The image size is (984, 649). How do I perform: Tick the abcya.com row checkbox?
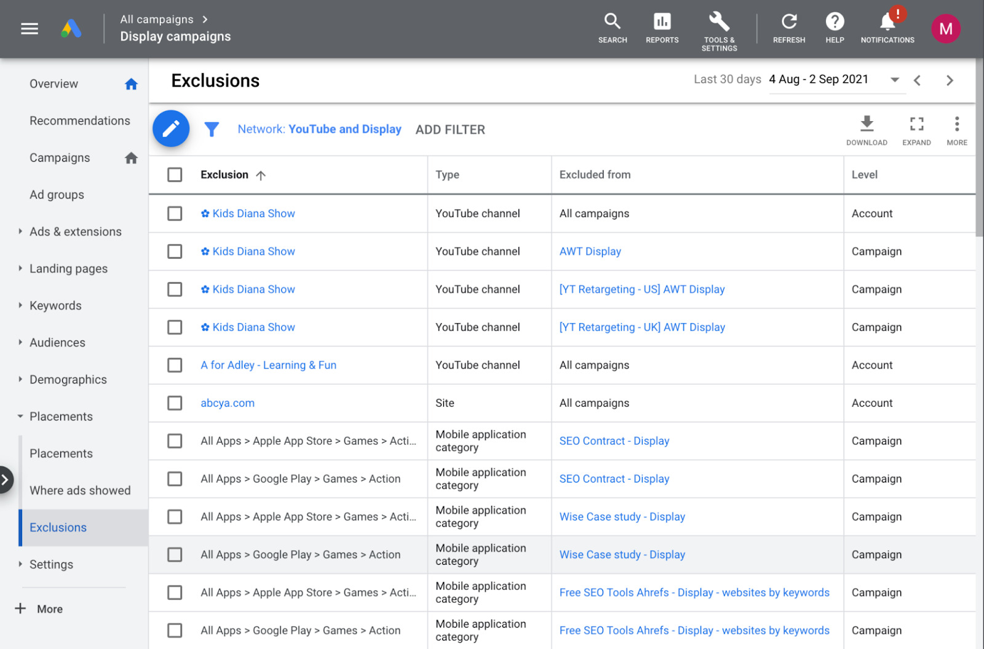point(175,403)
